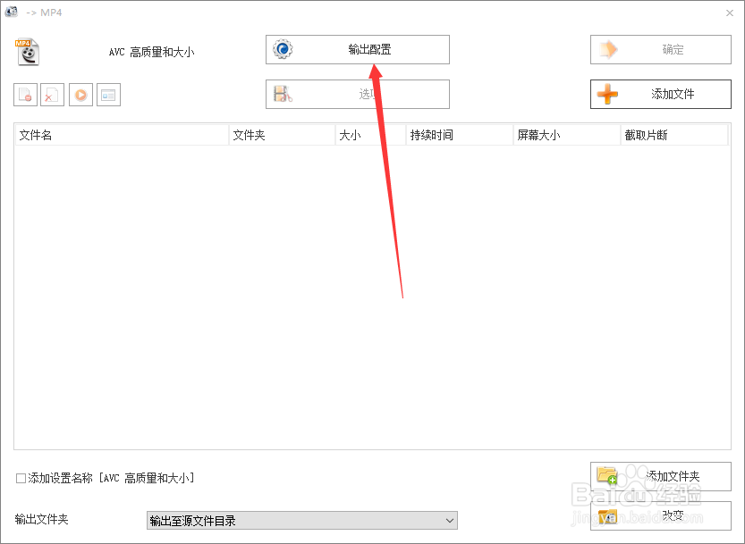
Task: Open 输出配置 output settings
Action: (x=358, y=49)
